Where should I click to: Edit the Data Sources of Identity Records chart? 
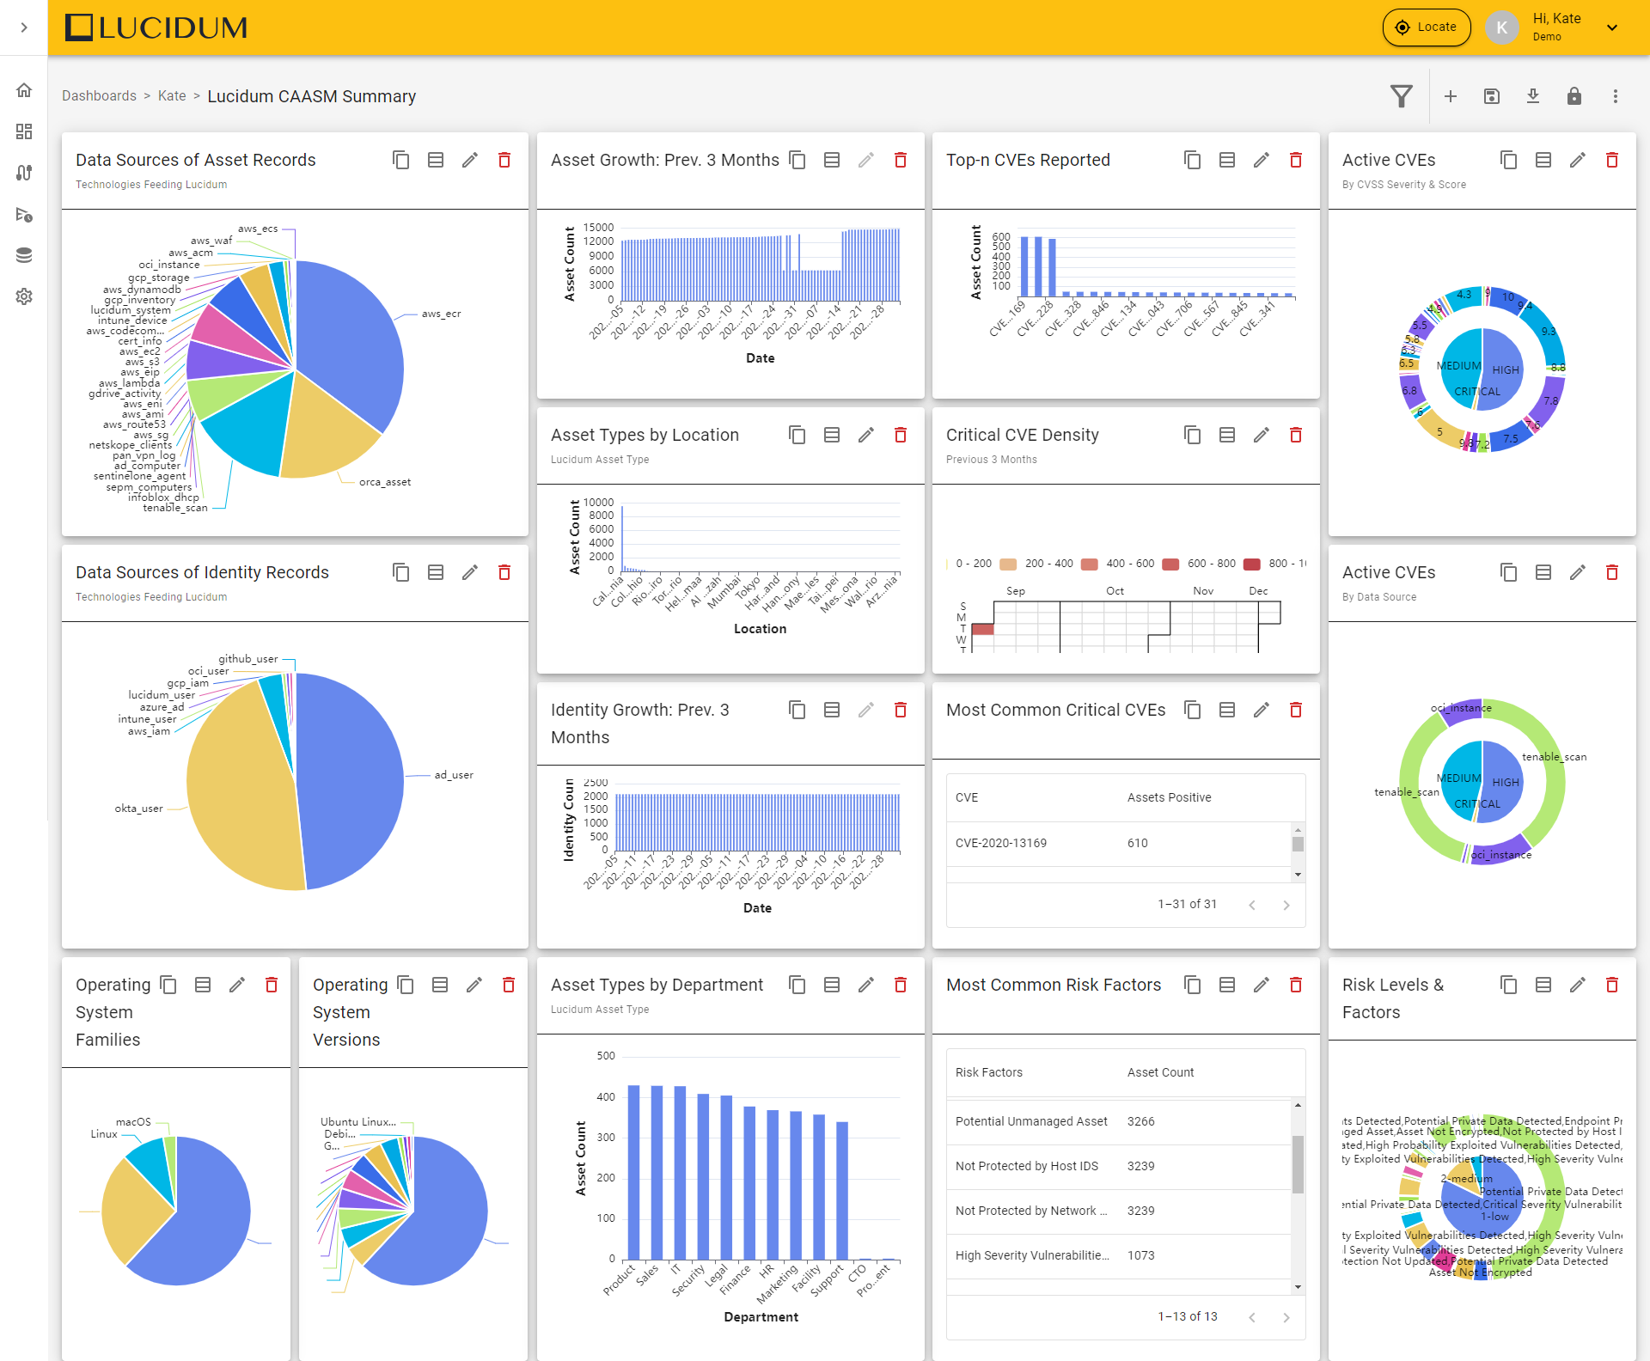click(470, 572)
